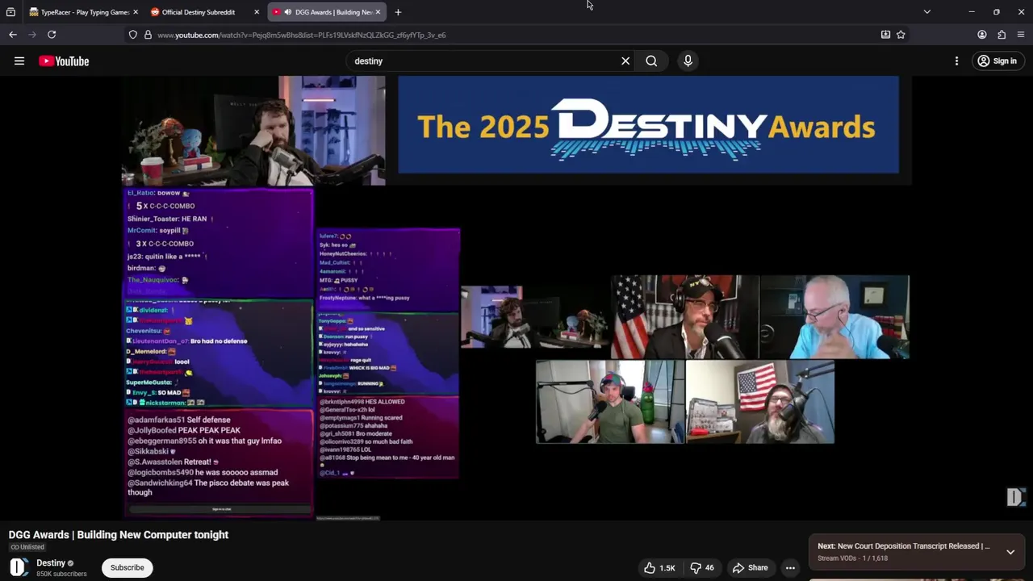View site security lock info
1033x581 pixels.
coord(148,35)
